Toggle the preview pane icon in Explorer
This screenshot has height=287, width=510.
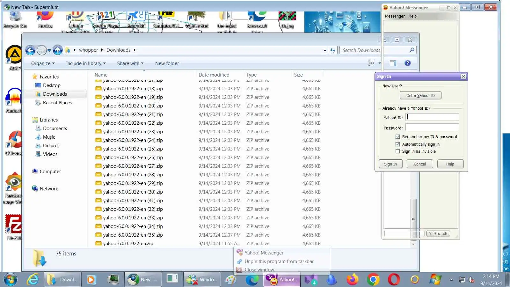[393, 63]
